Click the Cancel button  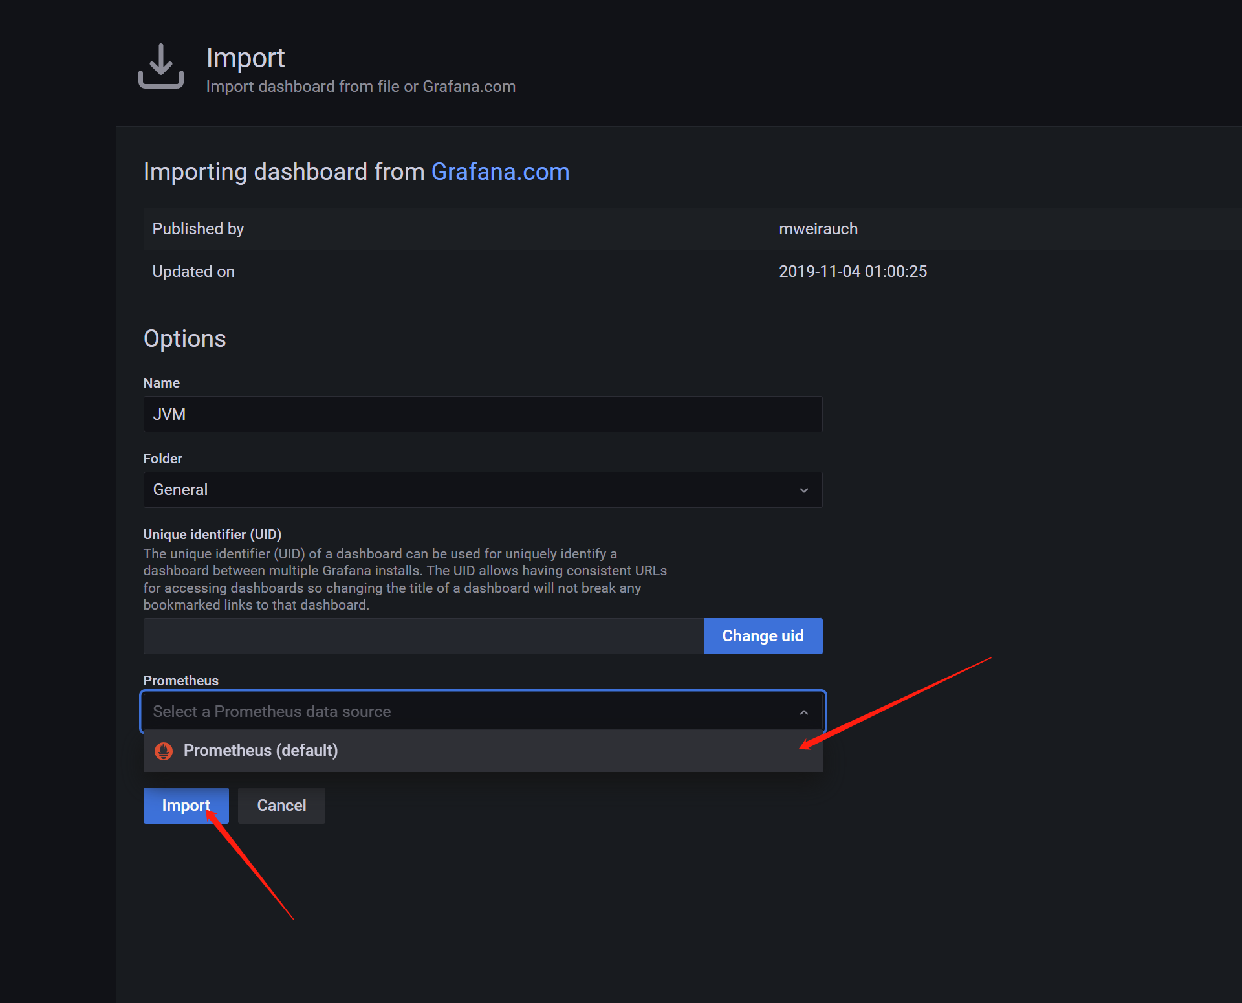pos(281,806)
